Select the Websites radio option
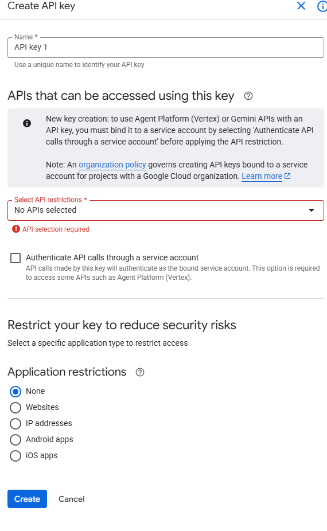 [15, 408]
